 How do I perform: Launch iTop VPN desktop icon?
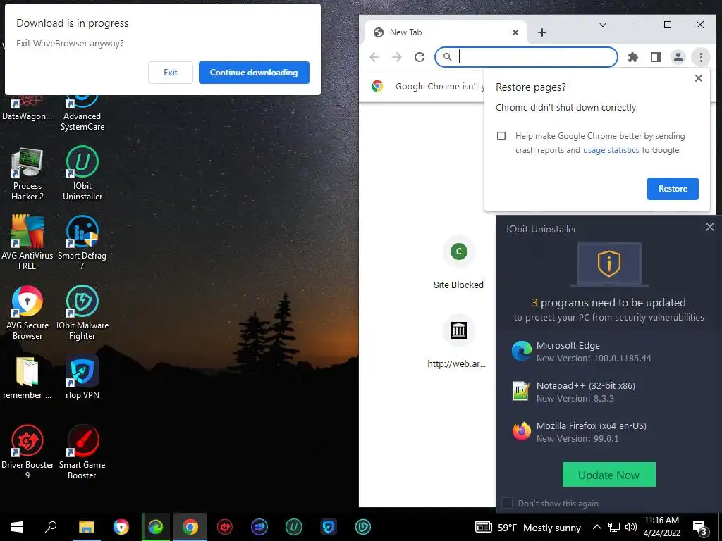(82, 378)
